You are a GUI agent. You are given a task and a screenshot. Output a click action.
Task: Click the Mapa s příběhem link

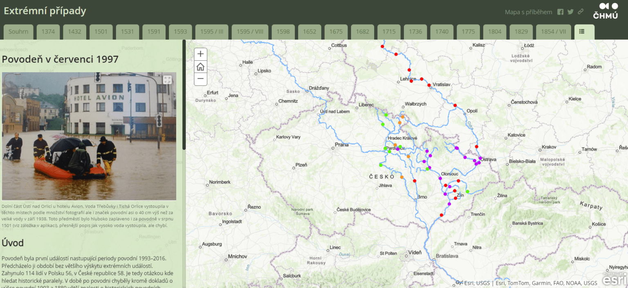coord(528,12)
